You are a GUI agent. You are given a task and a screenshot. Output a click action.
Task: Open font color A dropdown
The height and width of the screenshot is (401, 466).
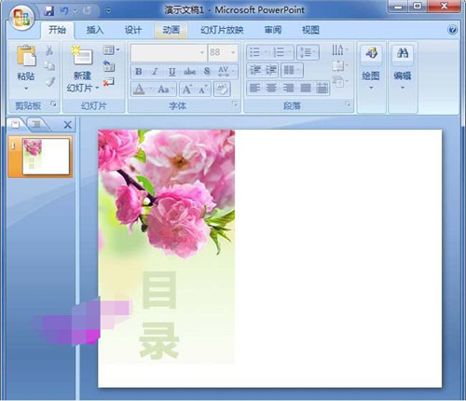coord(151,90)
